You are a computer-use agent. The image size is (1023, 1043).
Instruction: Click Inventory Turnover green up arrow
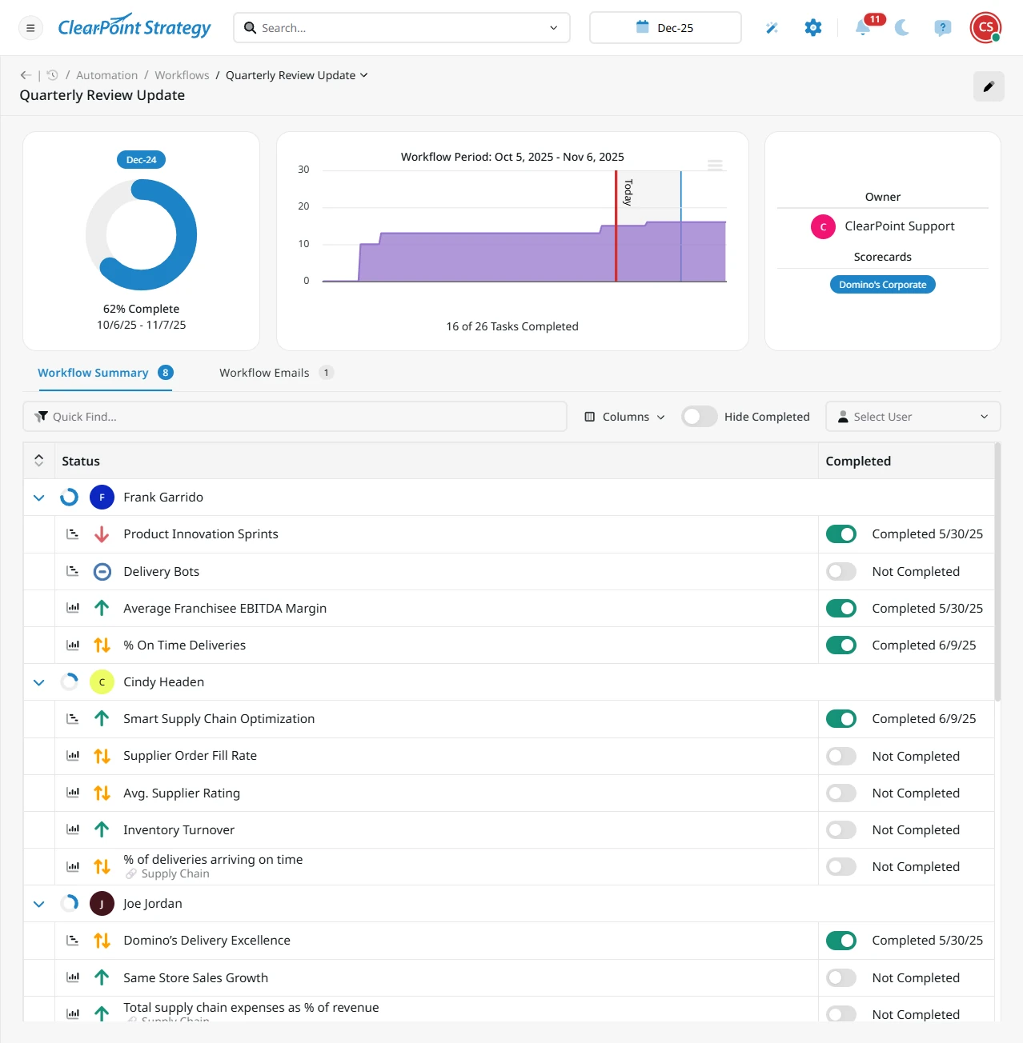[102, 829]
